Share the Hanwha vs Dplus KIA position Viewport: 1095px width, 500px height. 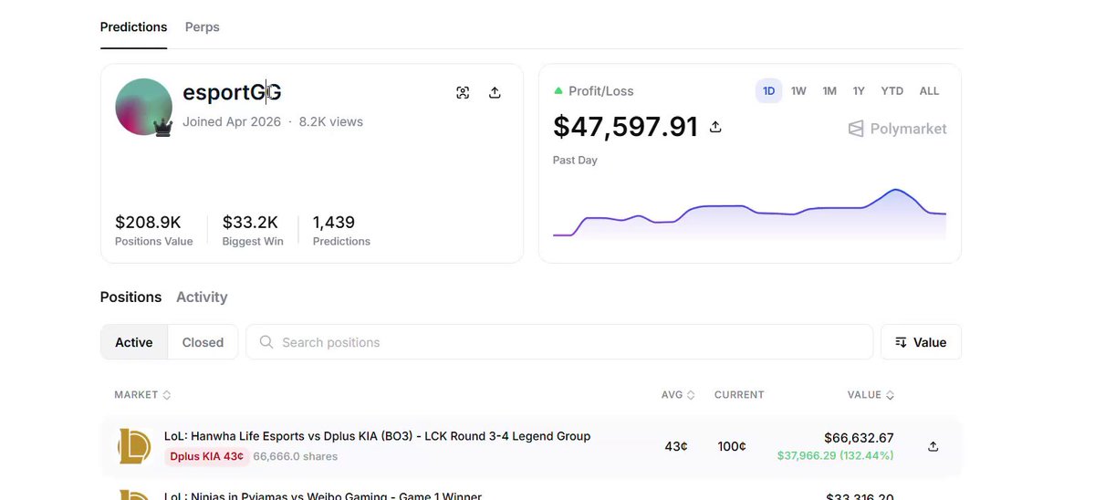click(x=933, y=446)
